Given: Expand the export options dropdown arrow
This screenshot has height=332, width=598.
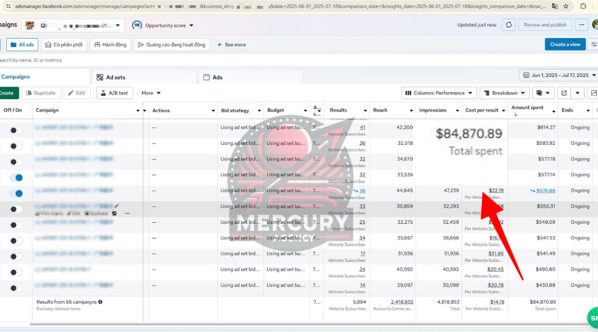Looking at the screenshot, I should [x=577, y=93].
